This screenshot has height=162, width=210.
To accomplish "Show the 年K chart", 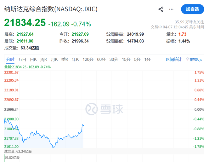I will coord(76,59).
